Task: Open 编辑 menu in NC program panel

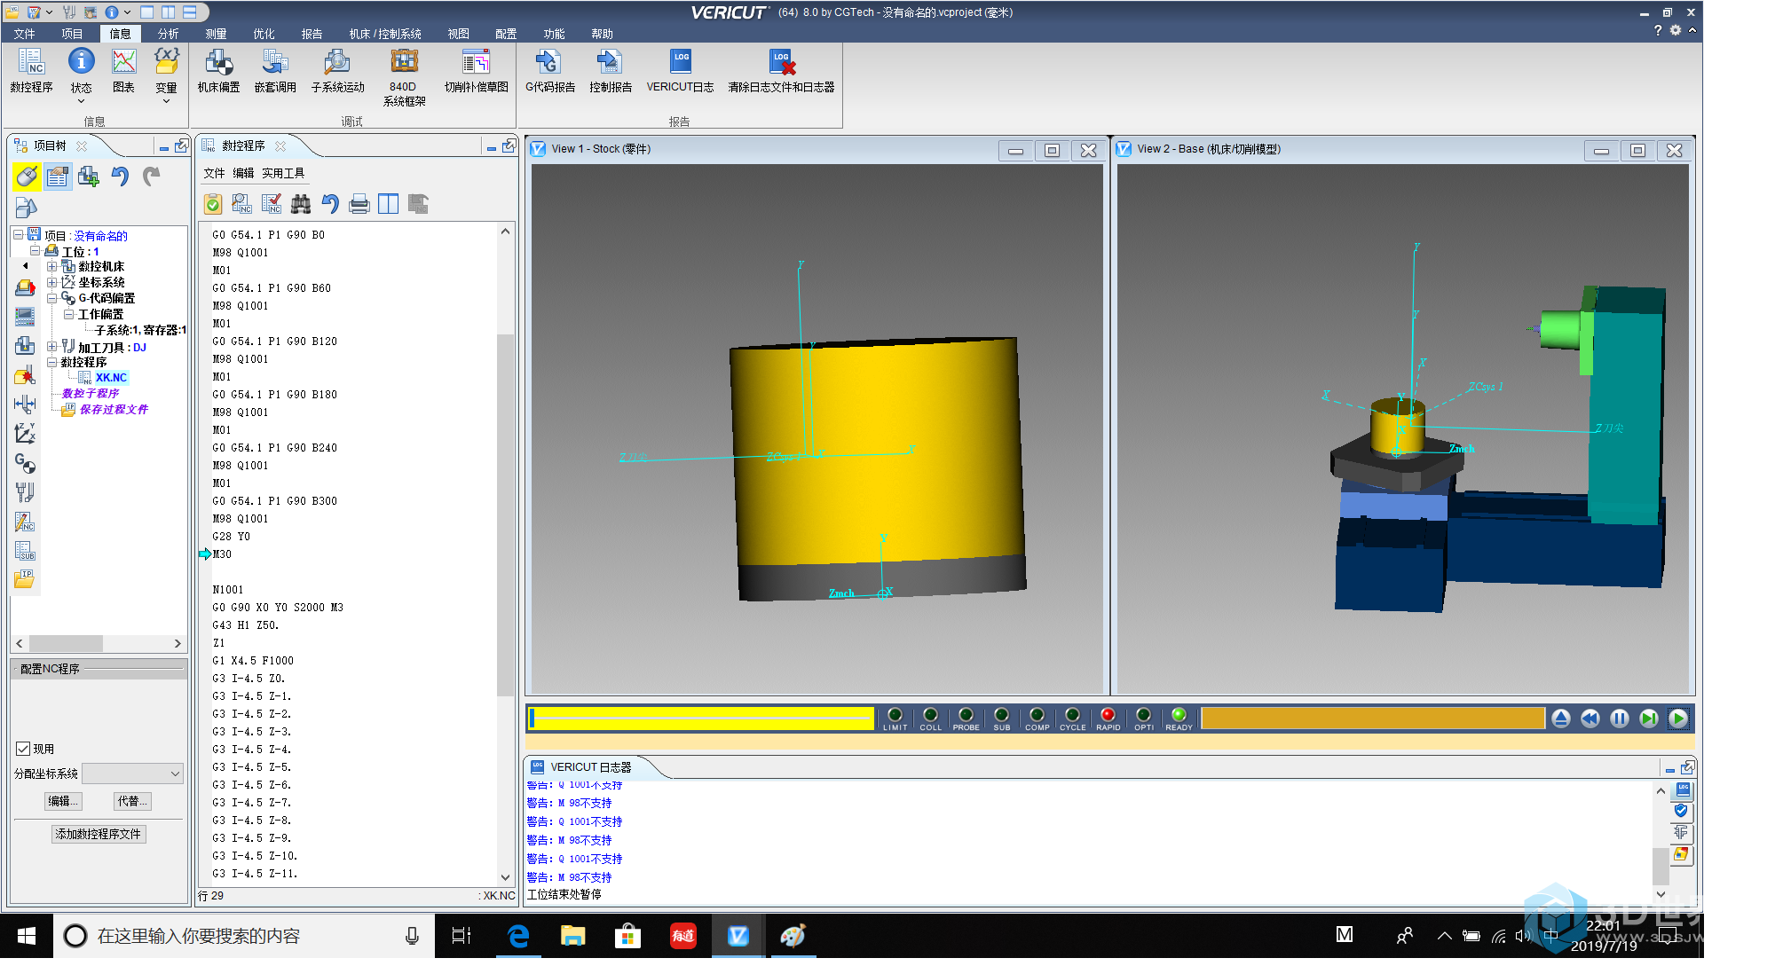Action: (243, 173)
